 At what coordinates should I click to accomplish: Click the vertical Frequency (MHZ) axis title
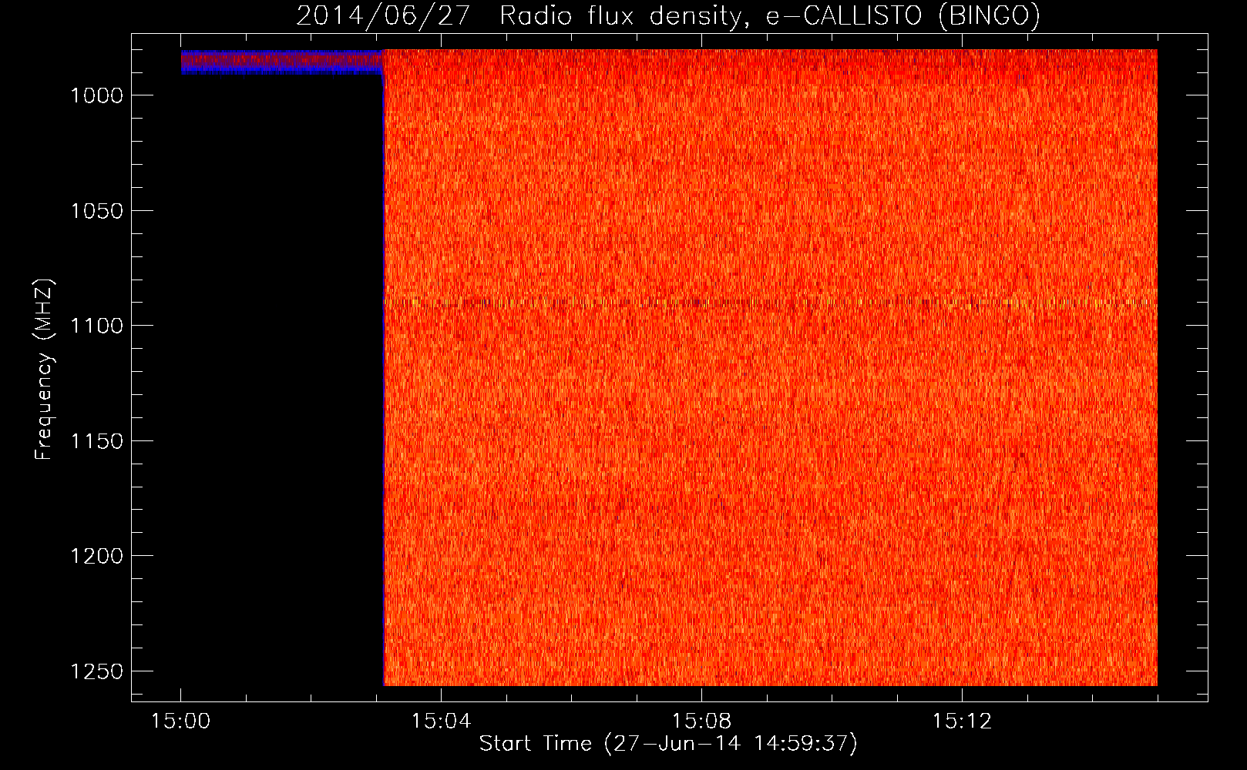pyautogui.click(x=44, y=370)
